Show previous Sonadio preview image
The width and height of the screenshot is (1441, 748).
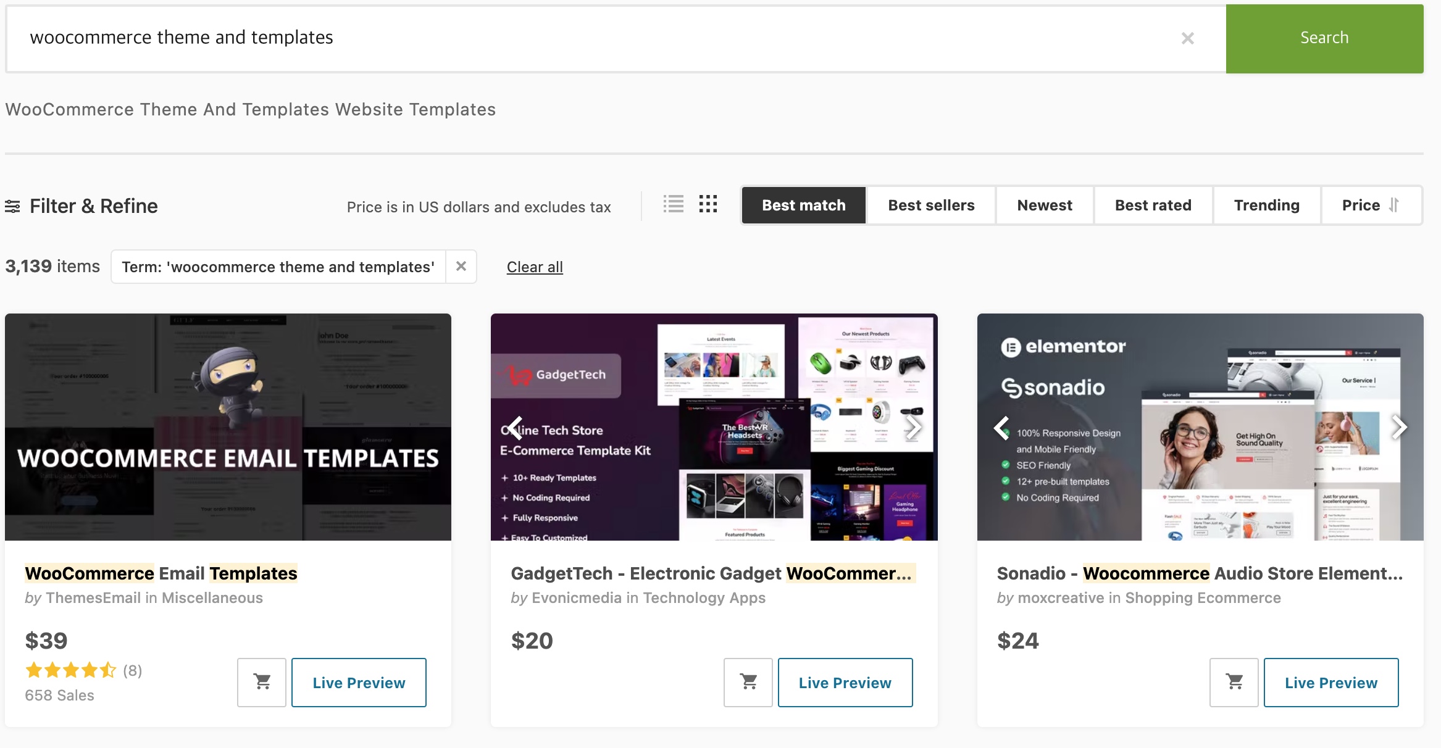coord(1001,427)
